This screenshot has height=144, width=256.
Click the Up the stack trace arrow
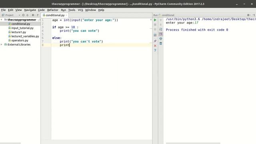coord(161,20)
